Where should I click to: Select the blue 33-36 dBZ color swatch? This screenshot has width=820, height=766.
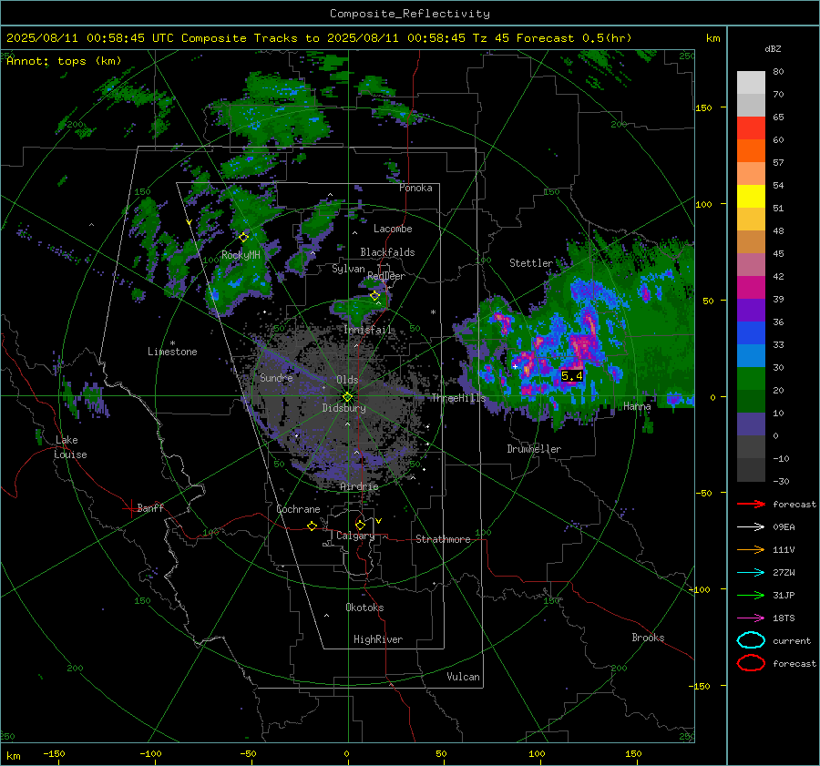coord(751,332)
